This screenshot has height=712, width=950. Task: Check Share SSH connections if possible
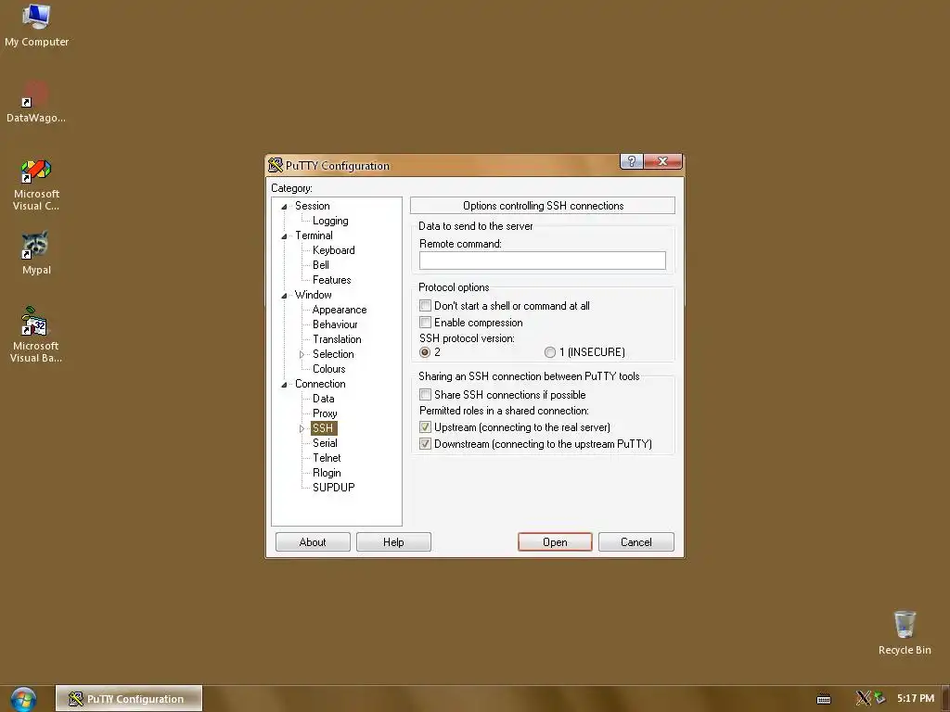(x=425, y=395)
